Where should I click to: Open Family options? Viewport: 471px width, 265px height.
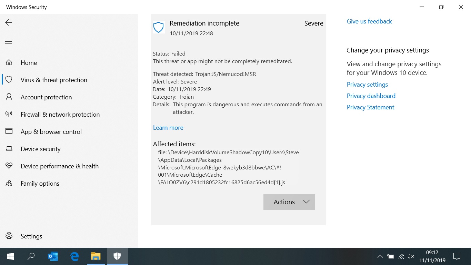pyautogui.click(x=40, y=183)
